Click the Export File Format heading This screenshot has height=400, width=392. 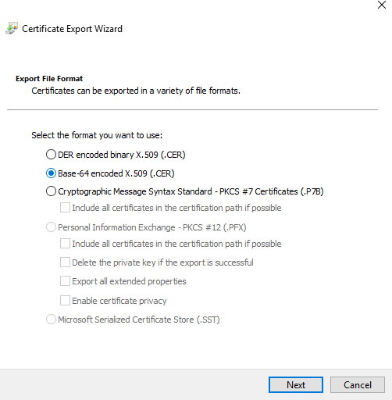(49, 79)
